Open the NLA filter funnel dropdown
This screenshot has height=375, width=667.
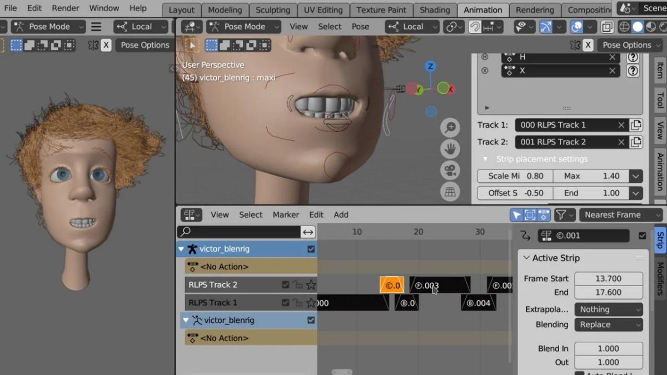click(x=565, y=214)
